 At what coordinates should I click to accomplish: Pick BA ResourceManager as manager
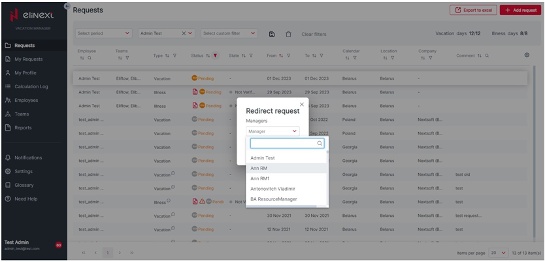(x=273, y=199)
